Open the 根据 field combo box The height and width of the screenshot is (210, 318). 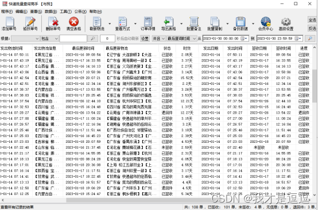(25, 38)
